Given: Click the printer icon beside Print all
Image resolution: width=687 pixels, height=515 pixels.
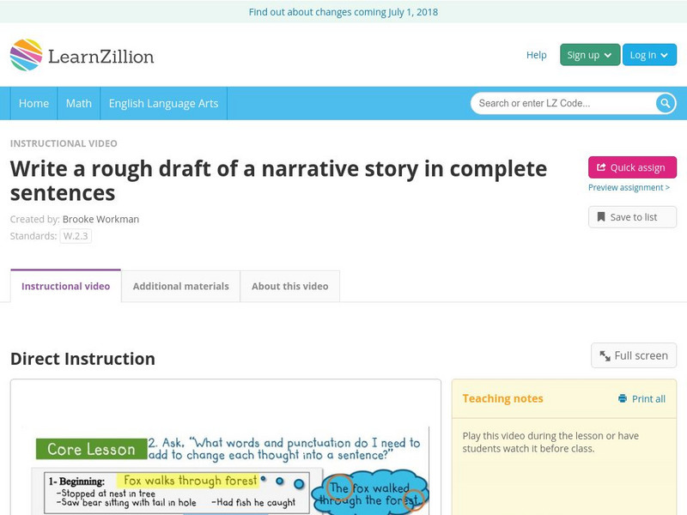Looking at the screenshot, I should pyautogui.click(x=622, y=398).
